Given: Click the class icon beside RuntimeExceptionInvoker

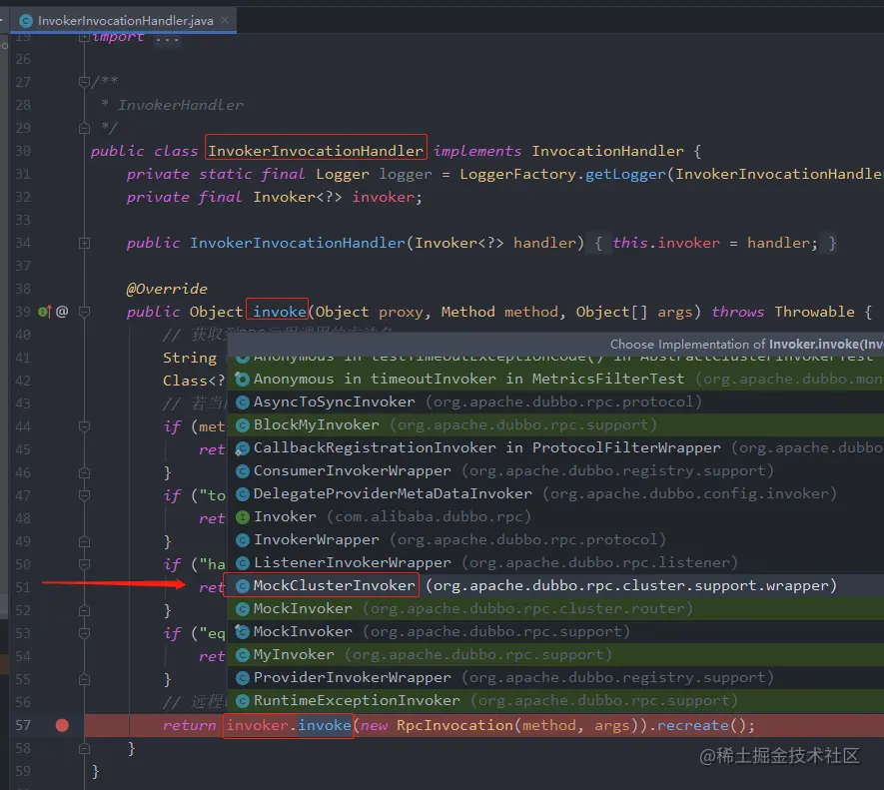Looking at the screenshot, I should pyautogui.click(x=243, y=701).
